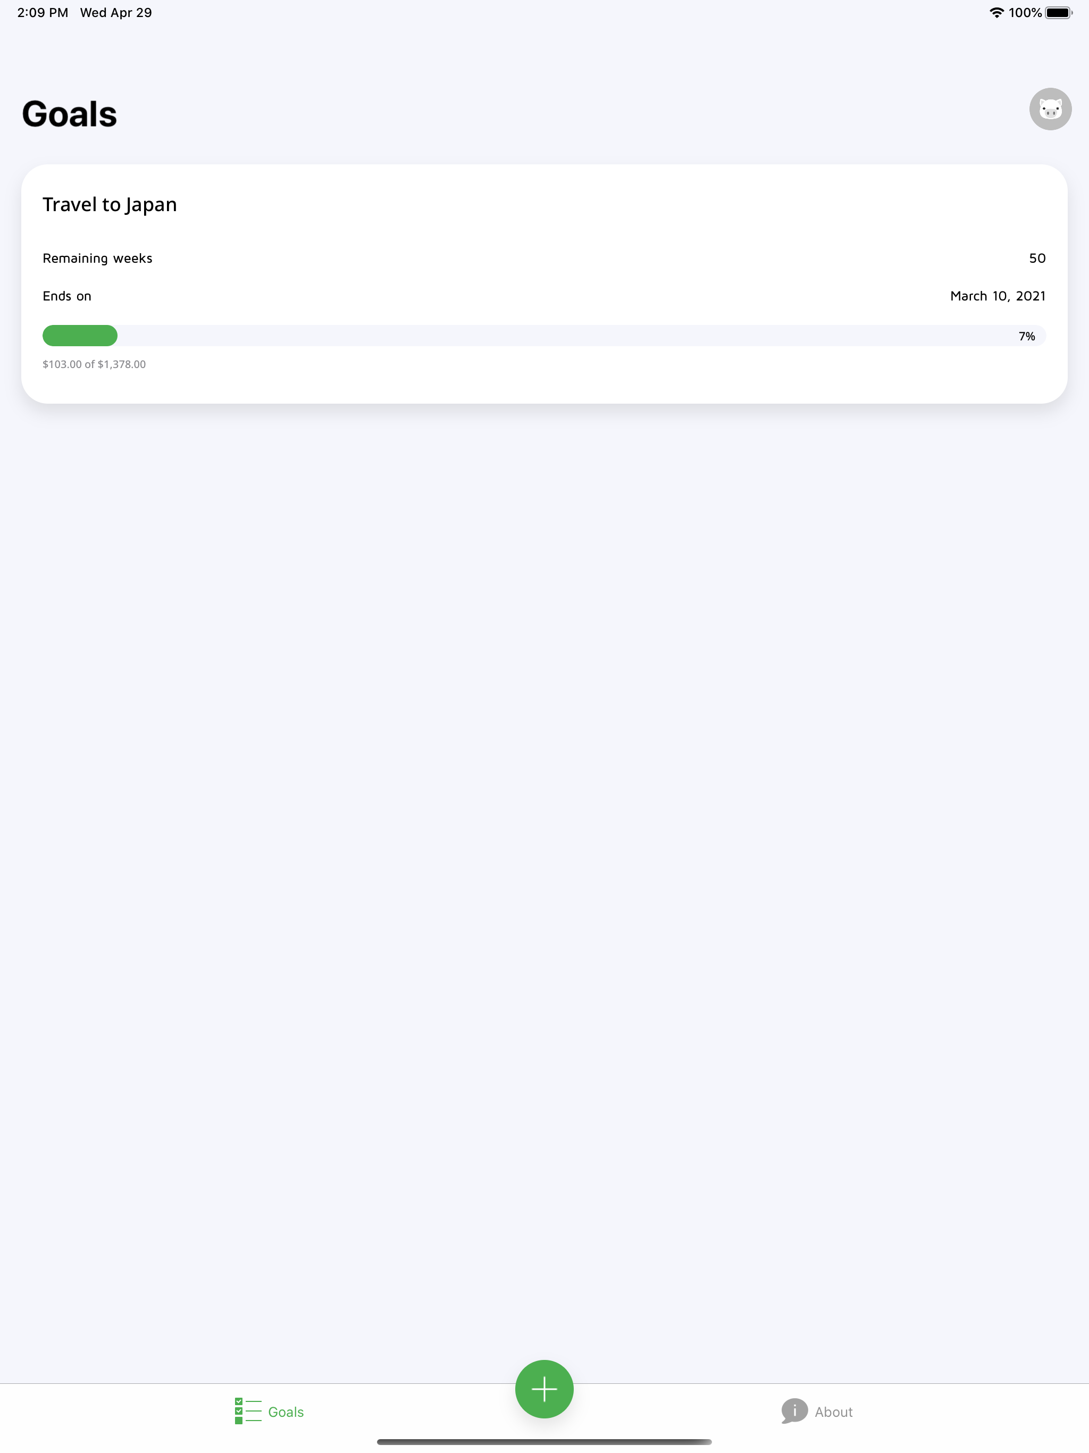Image resolution: width=1089 pixels, height=1453 pixels.
Task: Tap the value 50 for remaining weeks
Action: [x=1037, y=258]
